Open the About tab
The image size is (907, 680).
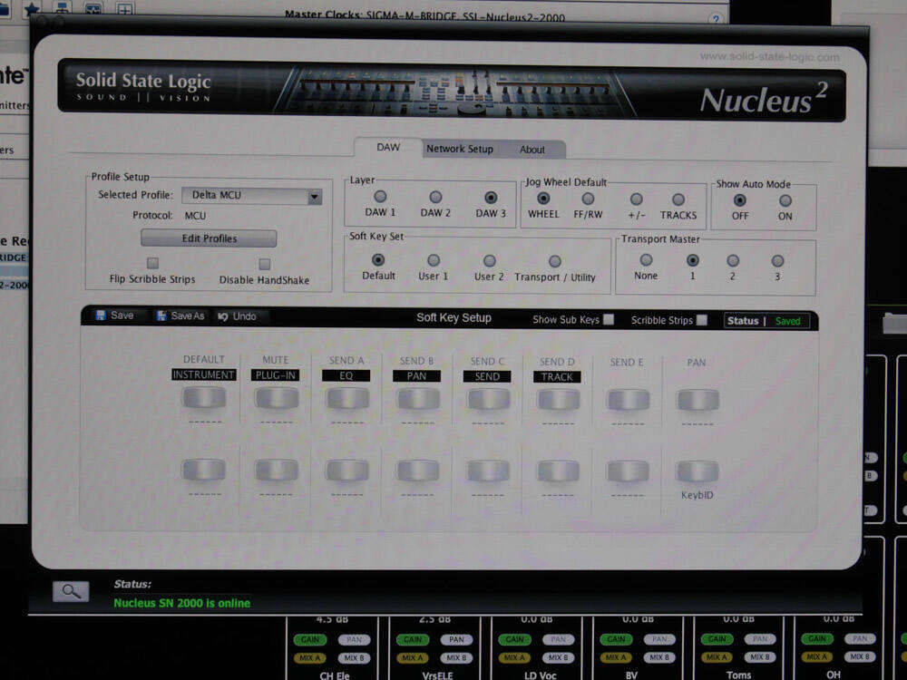[x=532, y=150]
